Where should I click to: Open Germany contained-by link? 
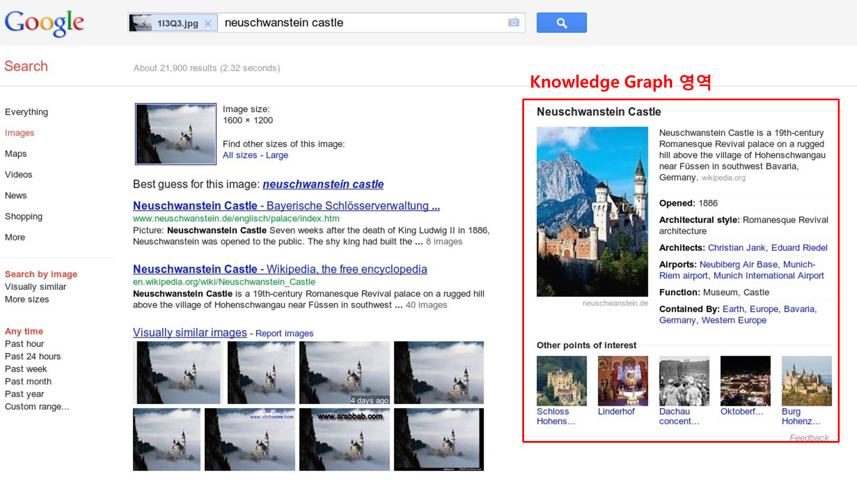(677, 321)
